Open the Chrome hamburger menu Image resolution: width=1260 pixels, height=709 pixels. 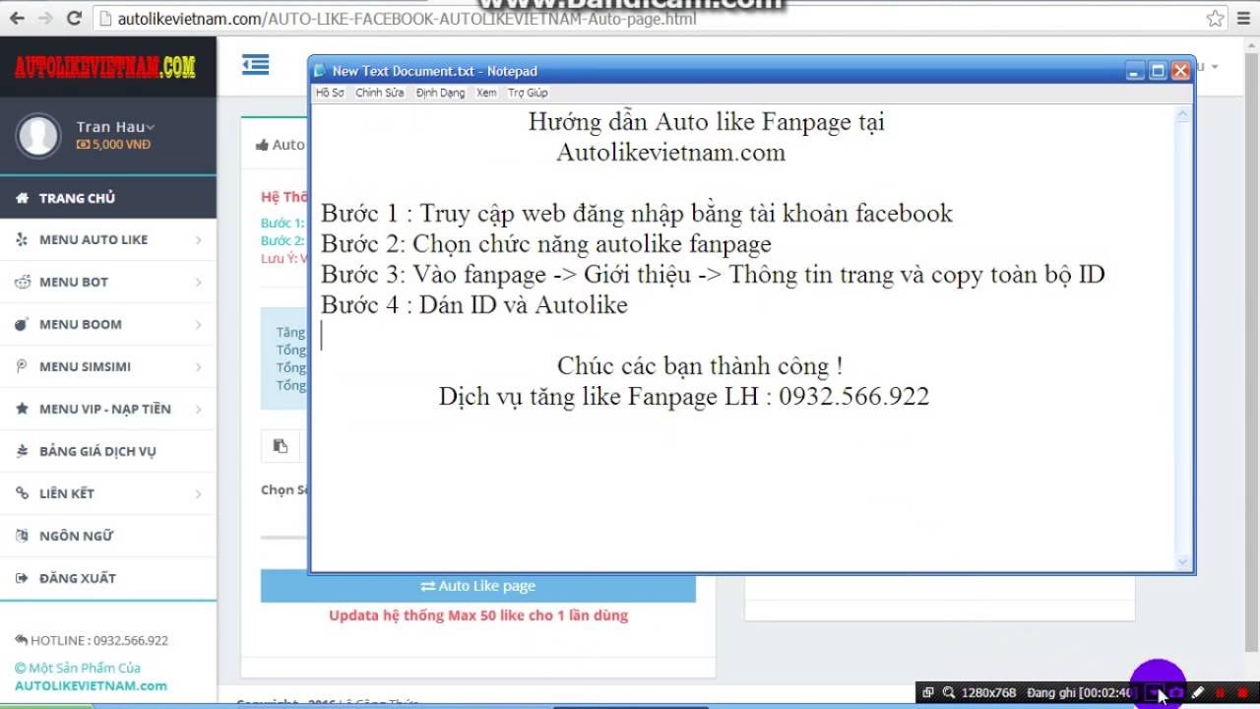(x=1243, y=18)
